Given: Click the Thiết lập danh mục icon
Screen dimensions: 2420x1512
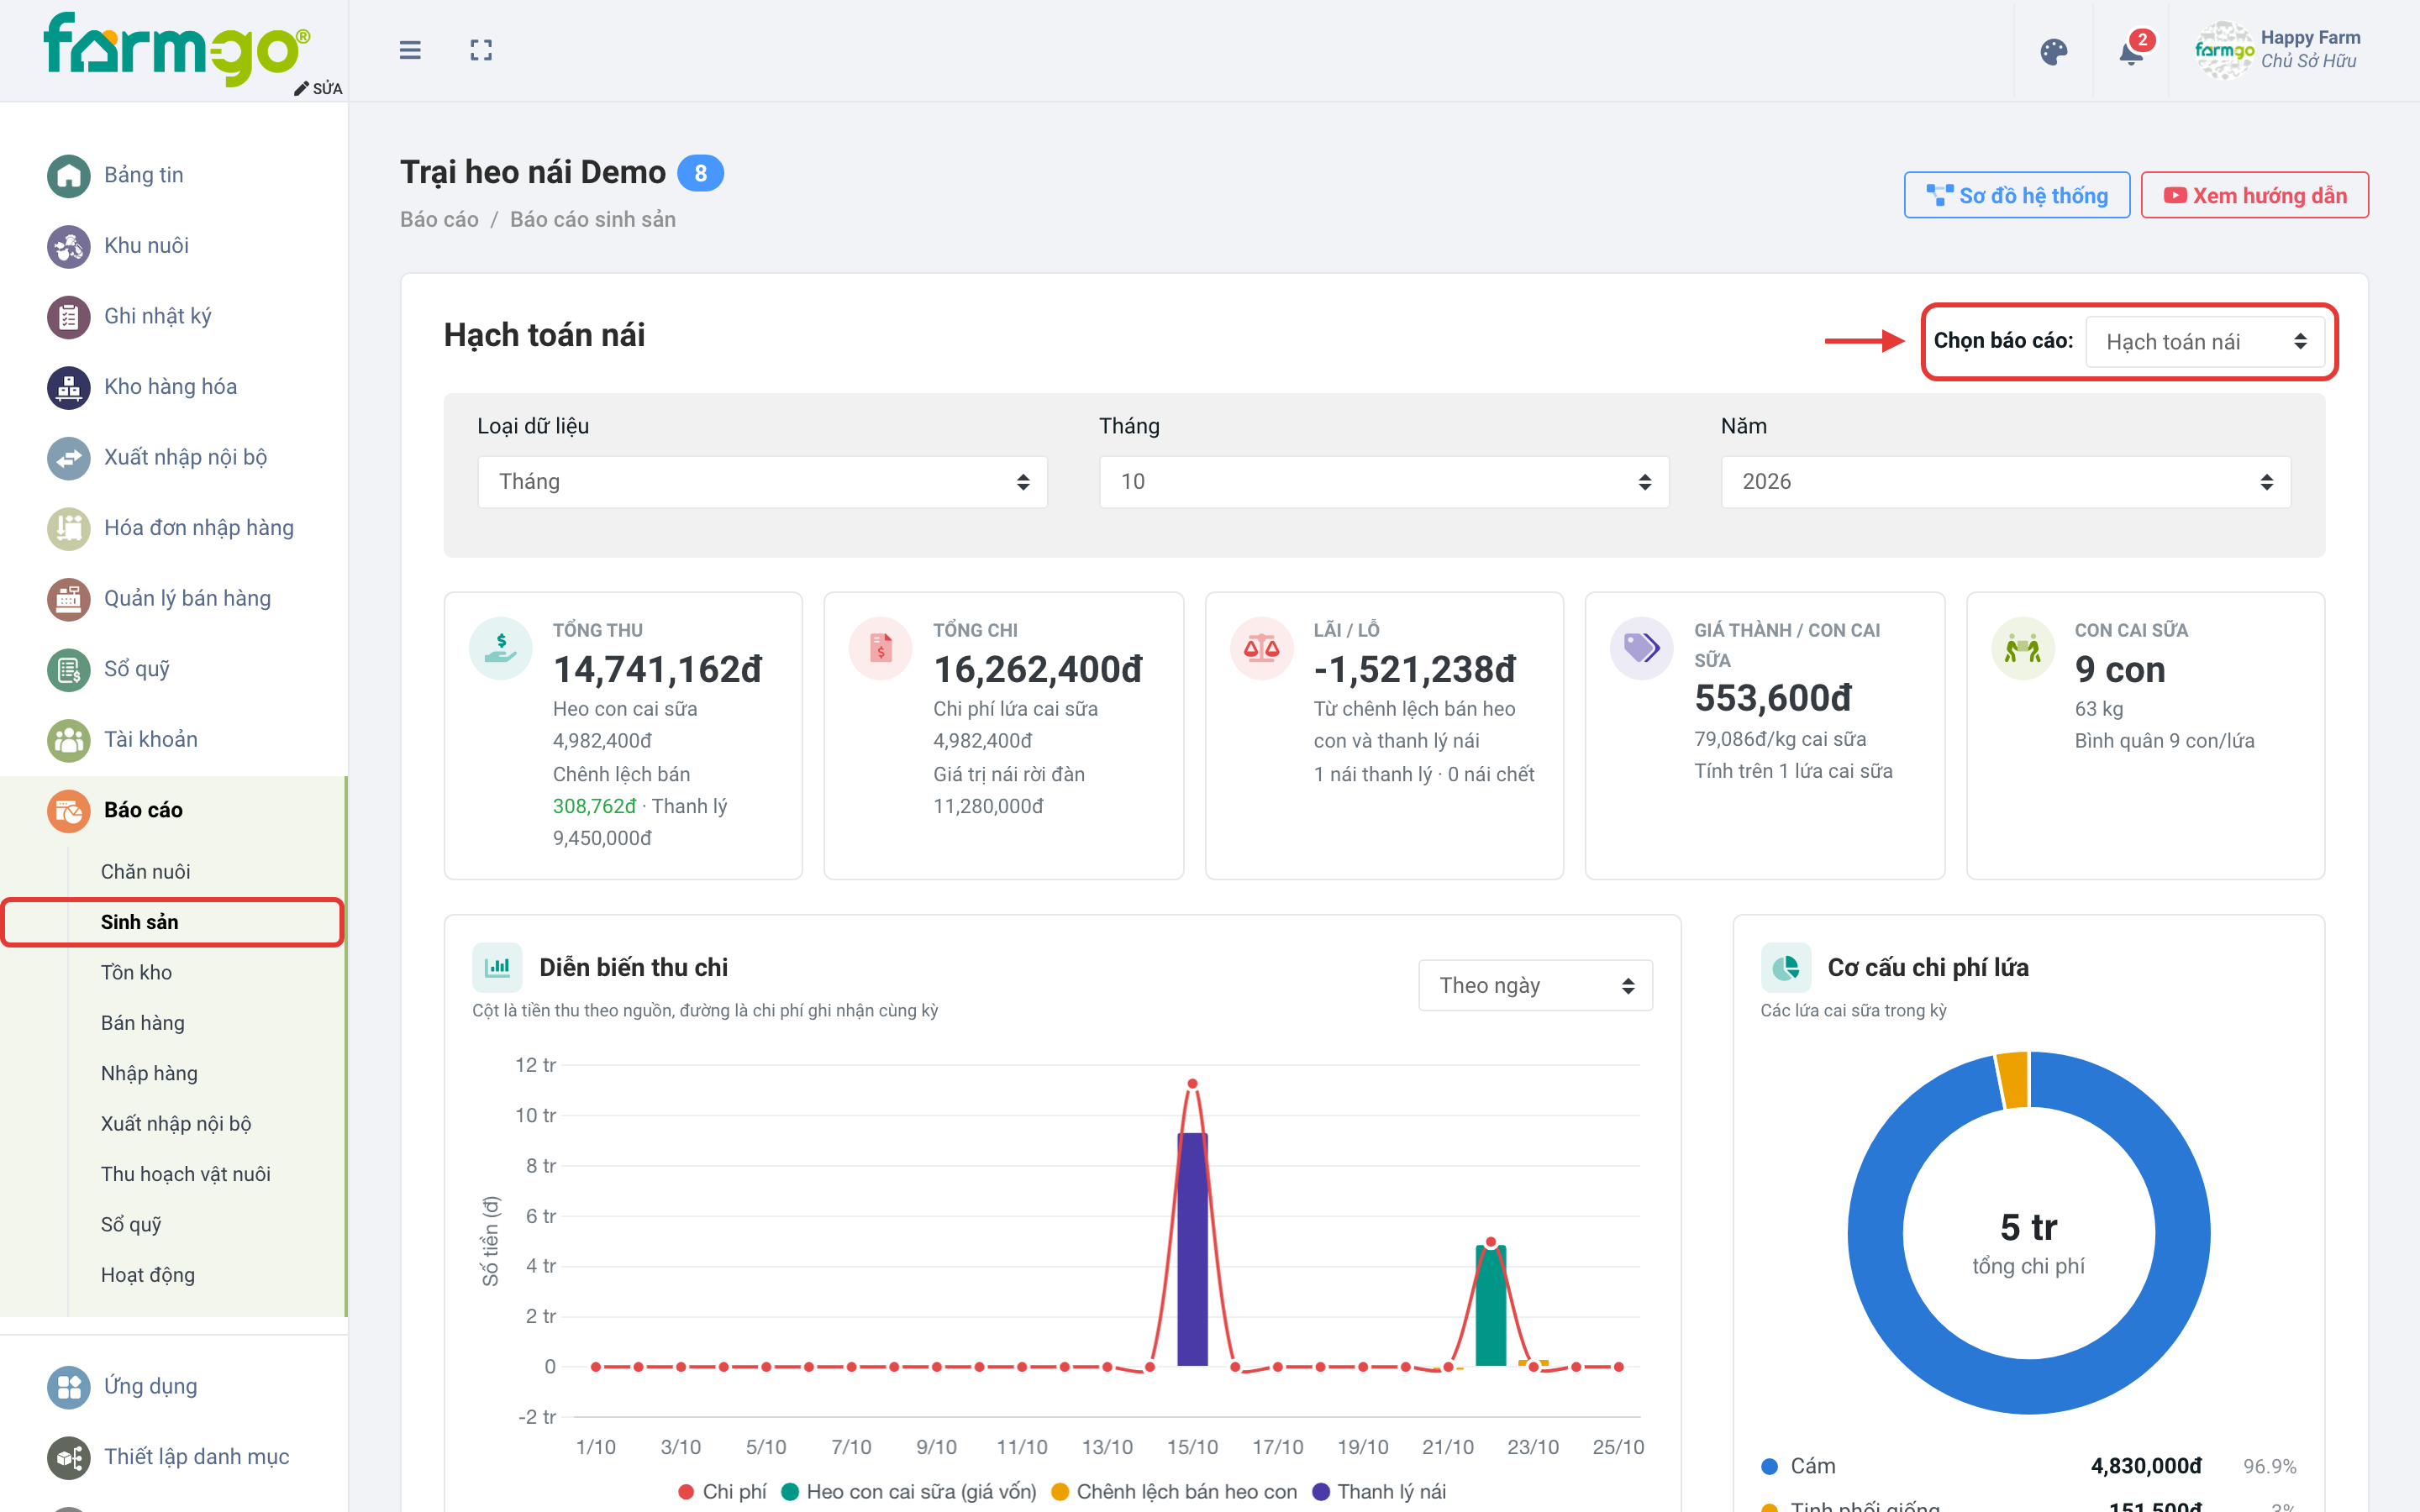Looking at the screenshot, I should point(68,1457).
